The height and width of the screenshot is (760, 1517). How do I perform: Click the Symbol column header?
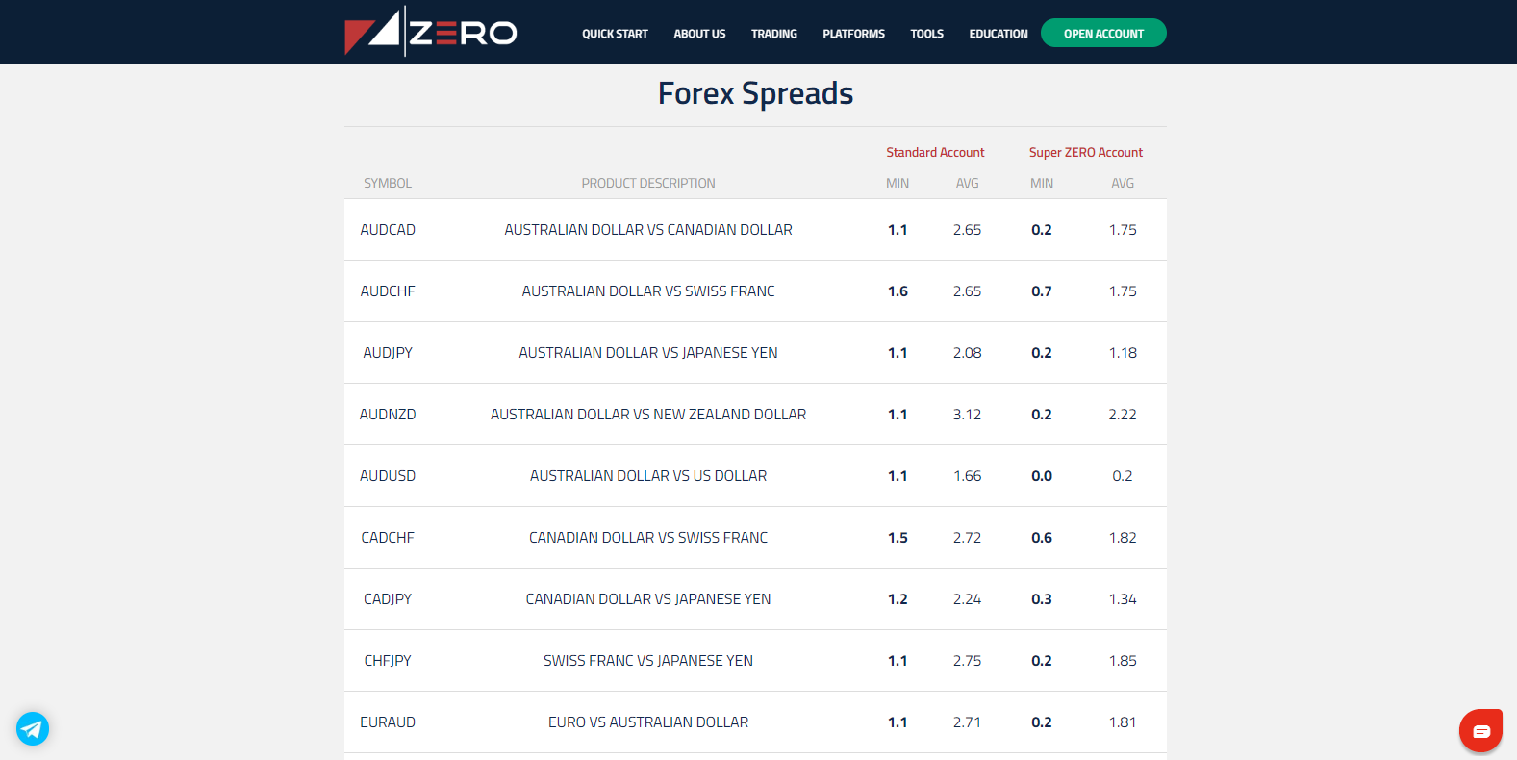[388, 184]
